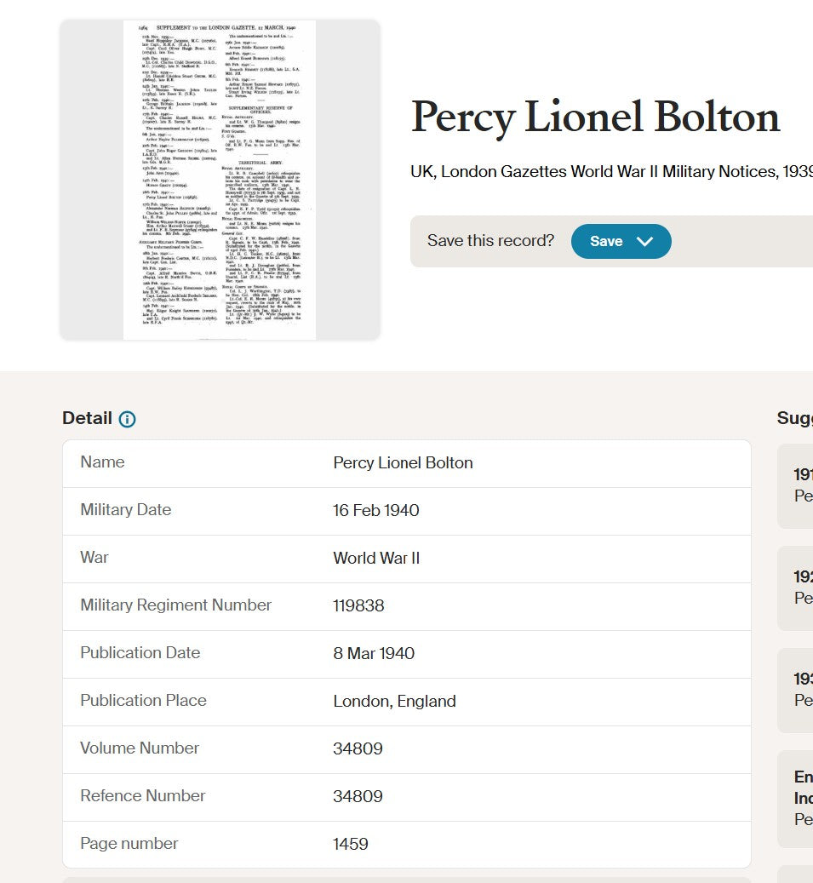The width and height of the screenshot is (813, 883).
Task: Expand the Save dropdown chevron
Action: click(644, 242)
